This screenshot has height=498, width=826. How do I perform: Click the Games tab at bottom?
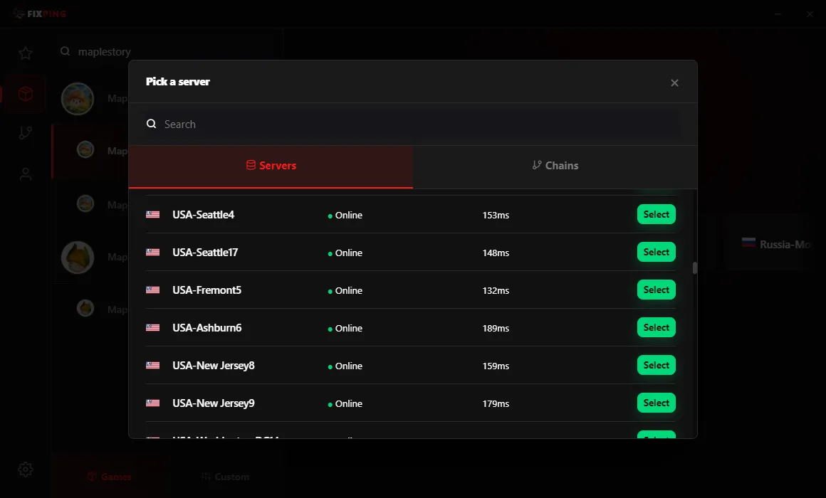(110, 477)
